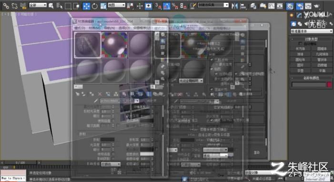This screenshot has width=334, height=182.
Task: Click the 几何球体 GeoSphere button
Action: click(x=322, y=54)
